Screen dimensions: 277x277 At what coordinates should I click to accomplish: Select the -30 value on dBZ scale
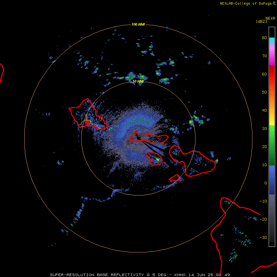(x=263, y=238)
